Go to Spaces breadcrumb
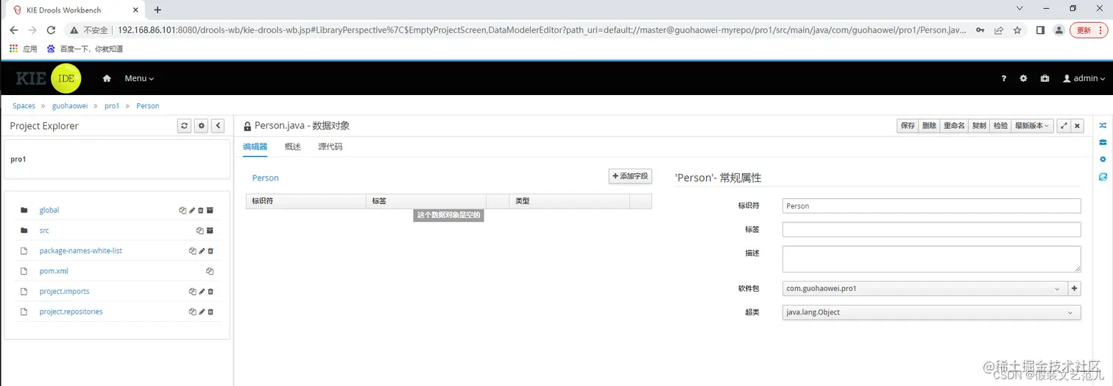The image size is (1113, 386). point(24,106)
